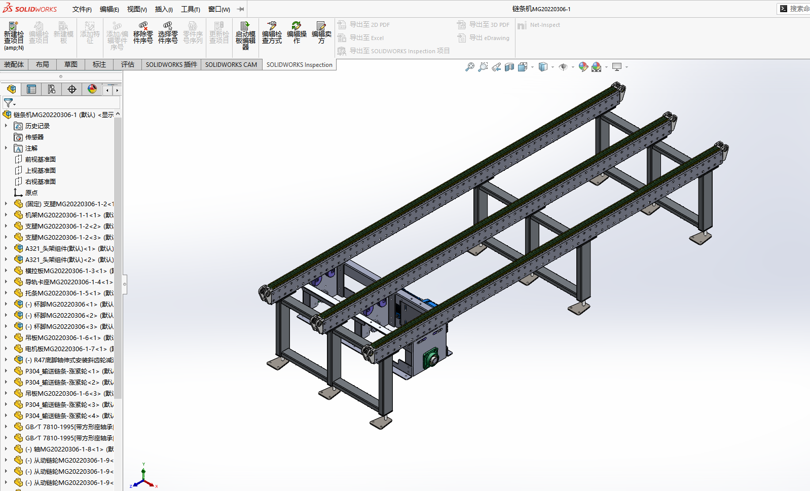
Task: Switch to 草图 ribbon tab
Action: 71,64
